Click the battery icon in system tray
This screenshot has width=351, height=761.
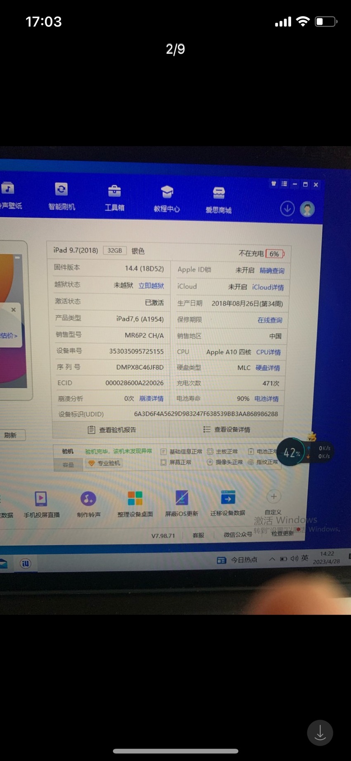[x=283, y=559]
